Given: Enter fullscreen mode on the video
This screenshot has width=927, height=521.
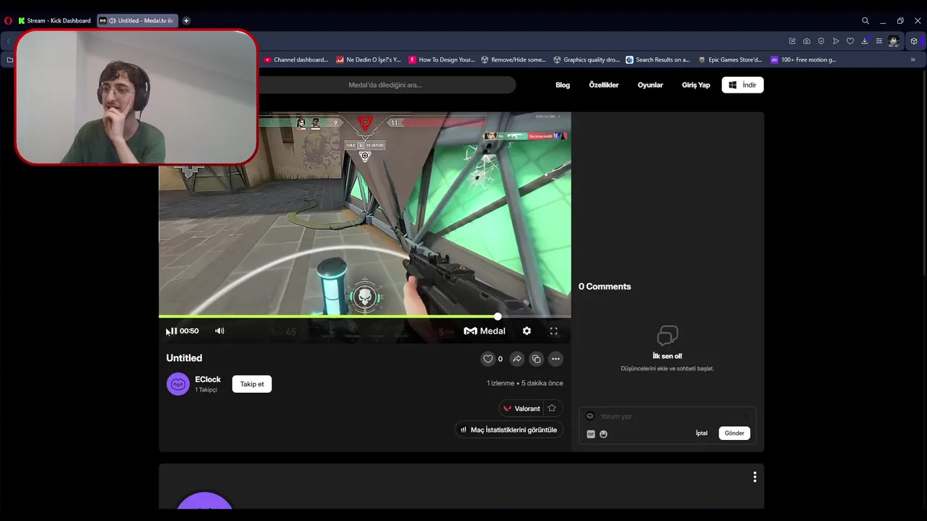Looking at the screenshot, I should 553,331.
